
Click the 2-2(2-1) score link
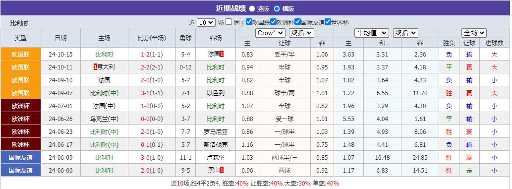[152, 67]
